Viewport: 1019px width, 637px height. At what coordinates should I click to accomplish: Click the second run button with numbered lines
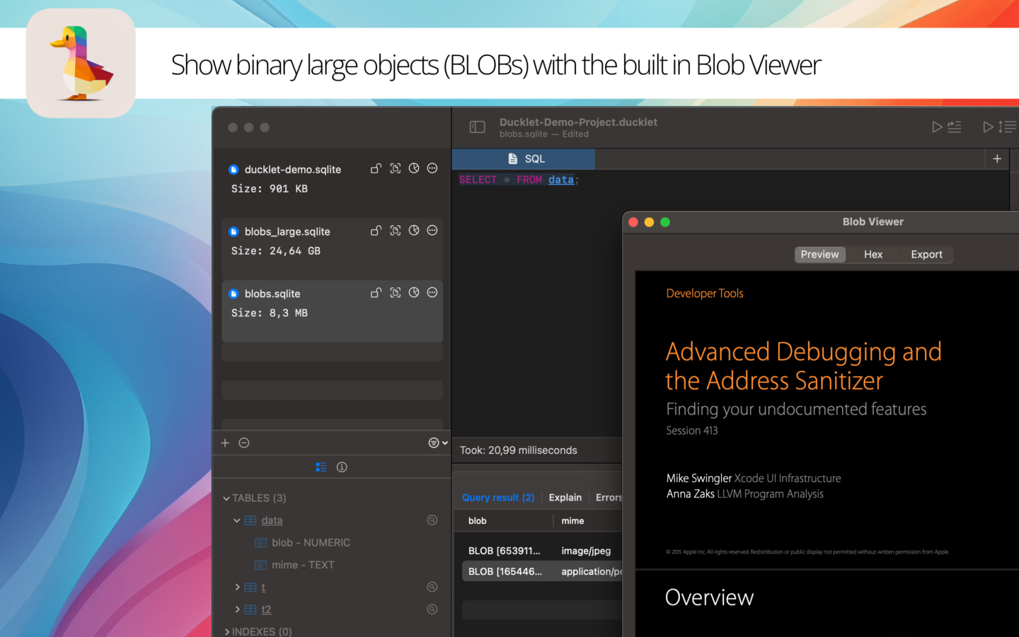click(x=999, y=127)
